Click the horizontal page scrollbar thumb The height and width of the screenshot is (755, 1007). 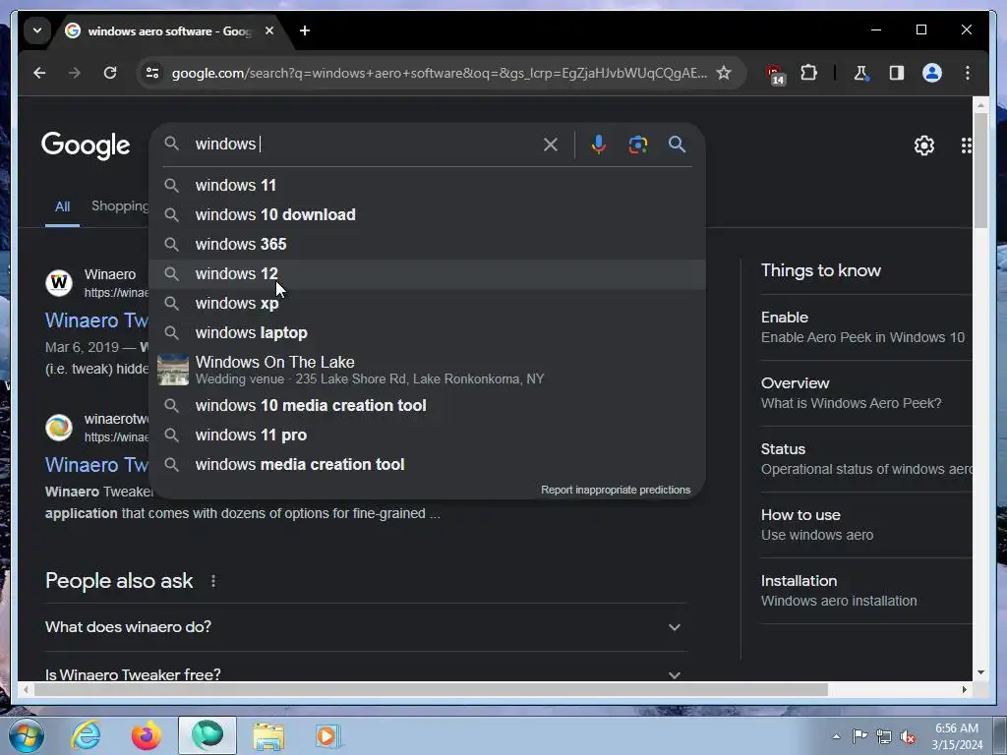pos(431,689)
